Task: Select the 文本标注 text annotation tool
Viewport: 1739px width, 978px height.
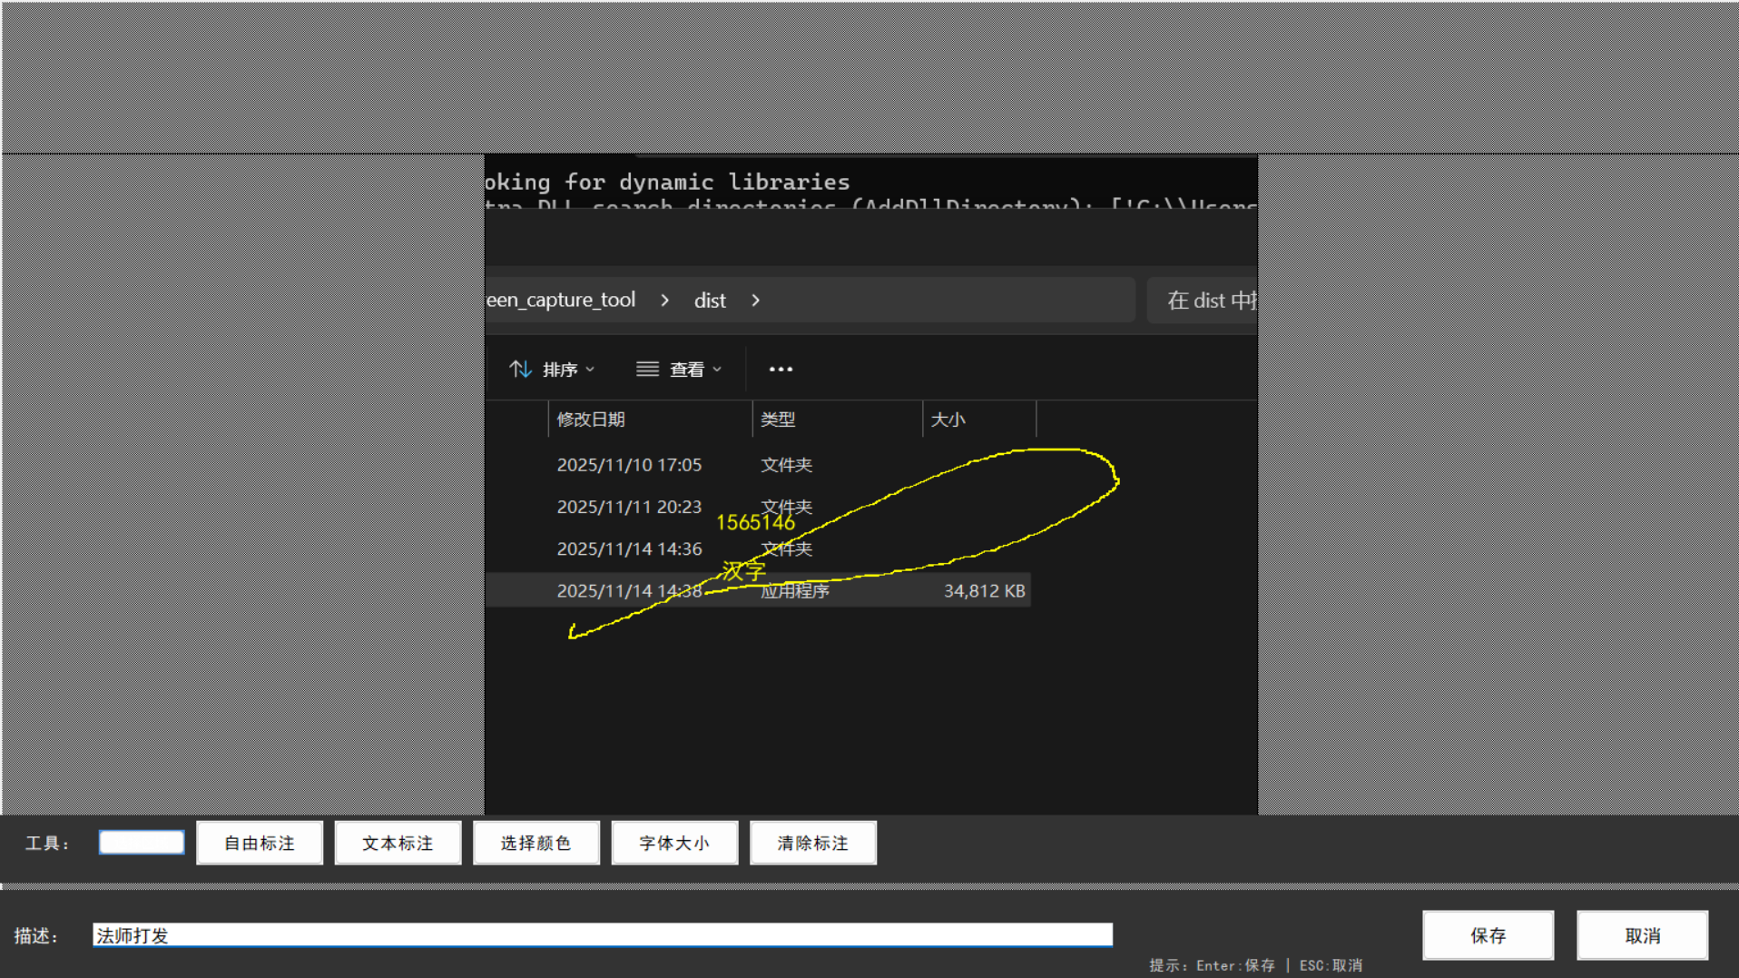Action: 398,843
